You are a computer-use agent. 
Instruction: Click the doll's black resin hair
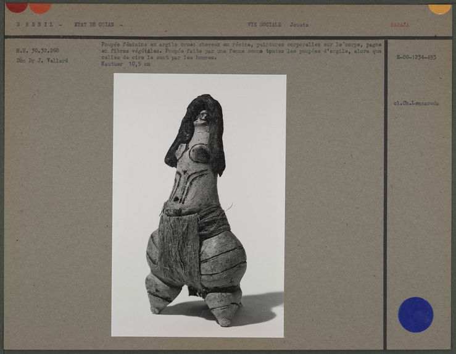coord(191,122)
